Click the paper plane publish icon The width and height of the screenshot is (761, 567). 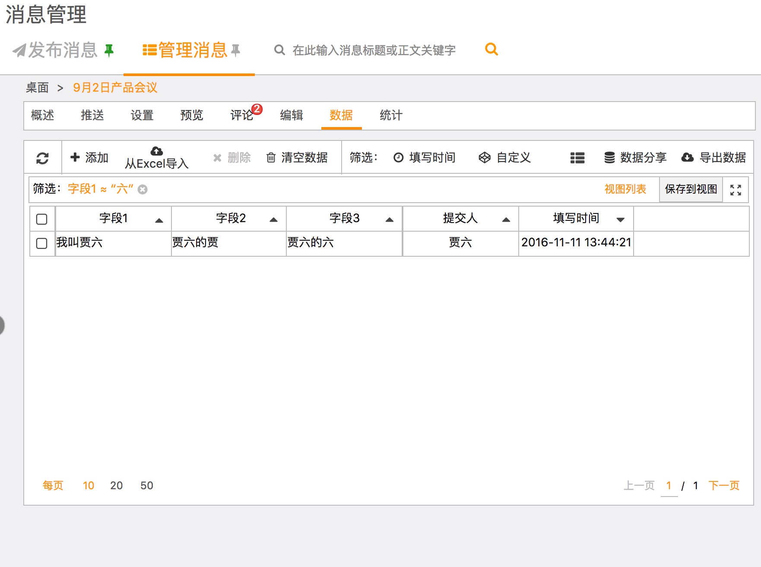pos(19,51)
